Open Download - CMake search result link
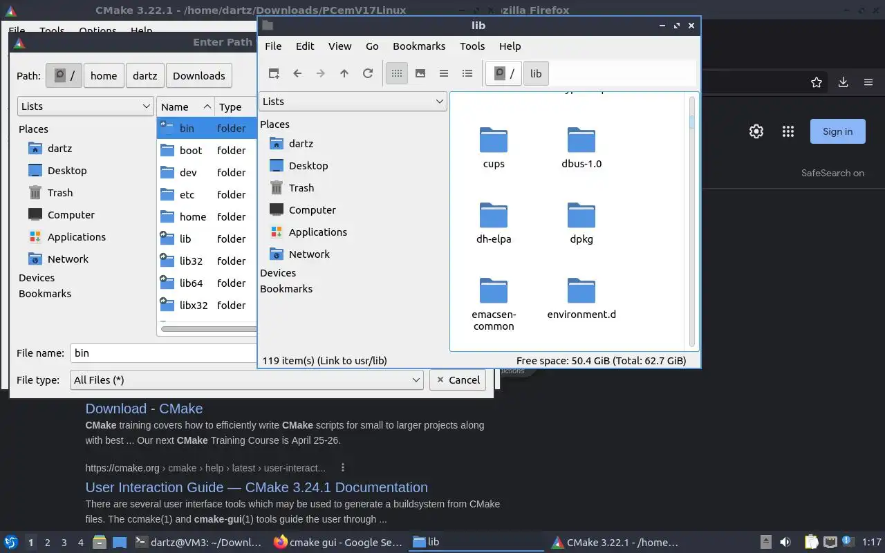The height and width of the screenshot is (553, 885). coord(144,409)
